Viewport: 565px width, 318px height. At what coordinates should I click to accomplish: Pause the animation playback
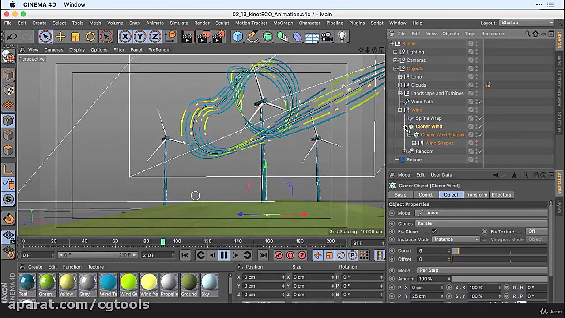coord(224,255)
